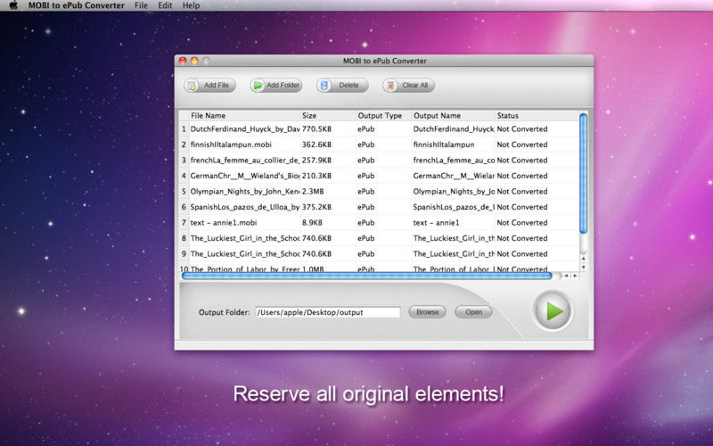
Task: Click the Size column header
Action: point(328,116)
